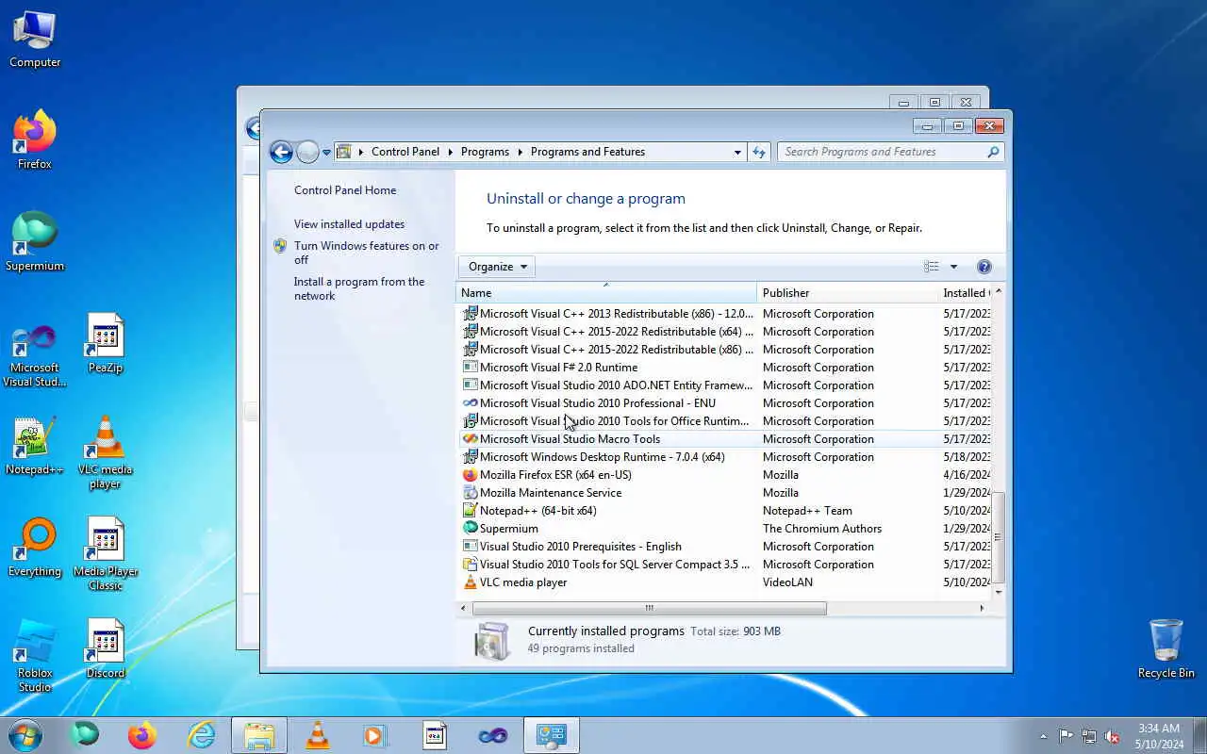The height and width of the screenshot is (754, 1207).
Task: Select Mozilla Maintenance Service entry
Action: tap(726, 493)
